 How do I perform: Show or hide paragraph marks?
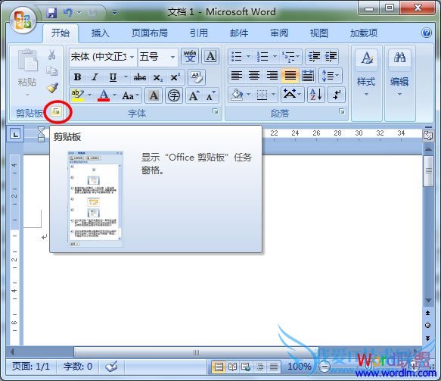(x=336, y=95)
